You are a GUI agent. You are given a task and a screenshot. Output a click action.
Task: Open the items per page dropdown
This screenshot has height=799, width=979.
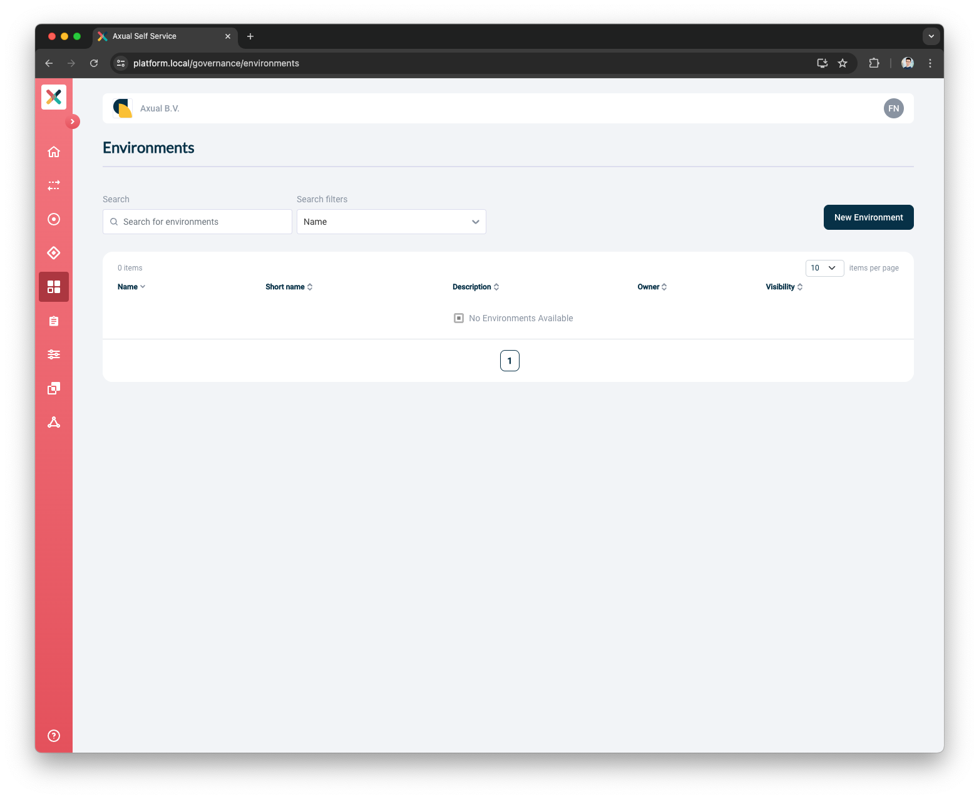pos(824,268)
